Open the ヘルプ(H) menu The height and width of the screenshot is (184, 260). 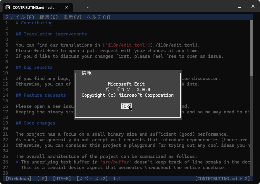pos(99,17)
